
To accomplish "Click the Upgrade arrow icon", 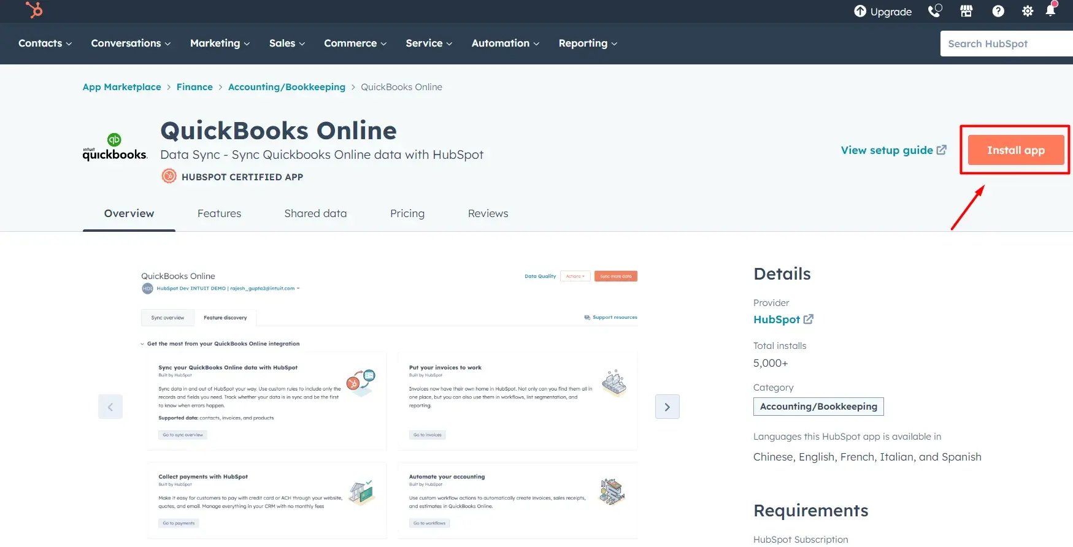I will click(x=860, y=11).
